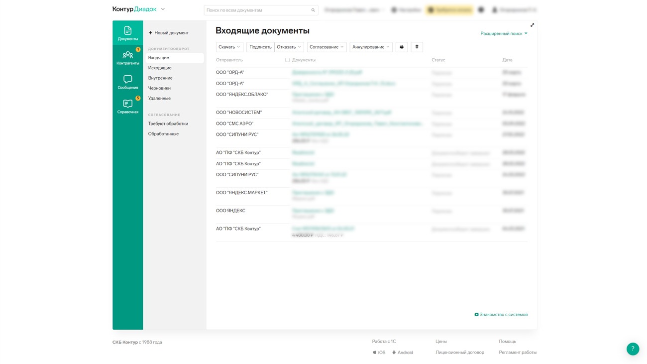Expand the Скачать dropdown
Screen dimensions: 647x364
(229, 47)
